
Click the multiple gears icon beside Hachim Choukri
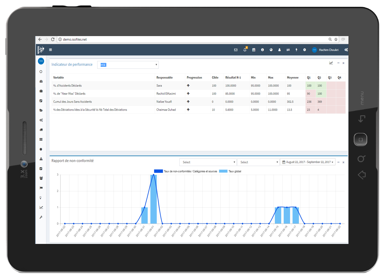coord(346,50)
